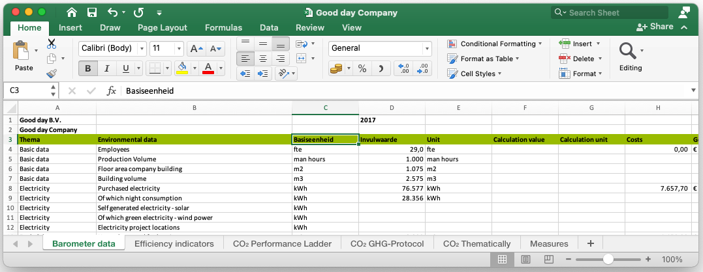The height and width of the screenshot is (272, 703).
Task: Expand the fill color dropdown arrow
Action: click(195, 68)
